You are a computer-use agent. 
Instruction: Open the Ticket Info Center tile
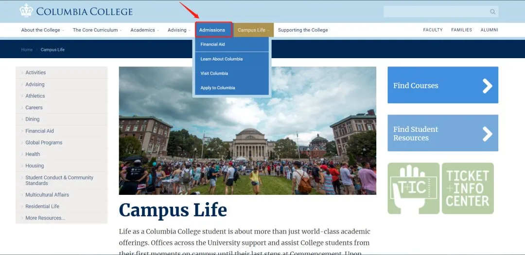(x=468, y=188)
